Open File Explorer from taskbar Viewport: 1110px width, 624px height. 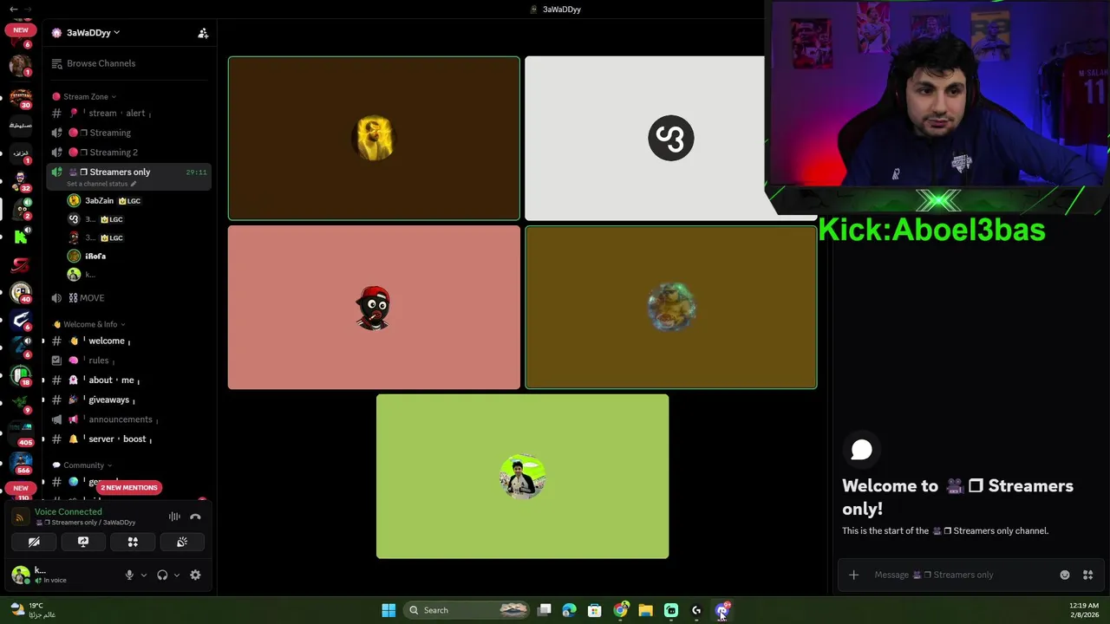[x=645, y=610]
